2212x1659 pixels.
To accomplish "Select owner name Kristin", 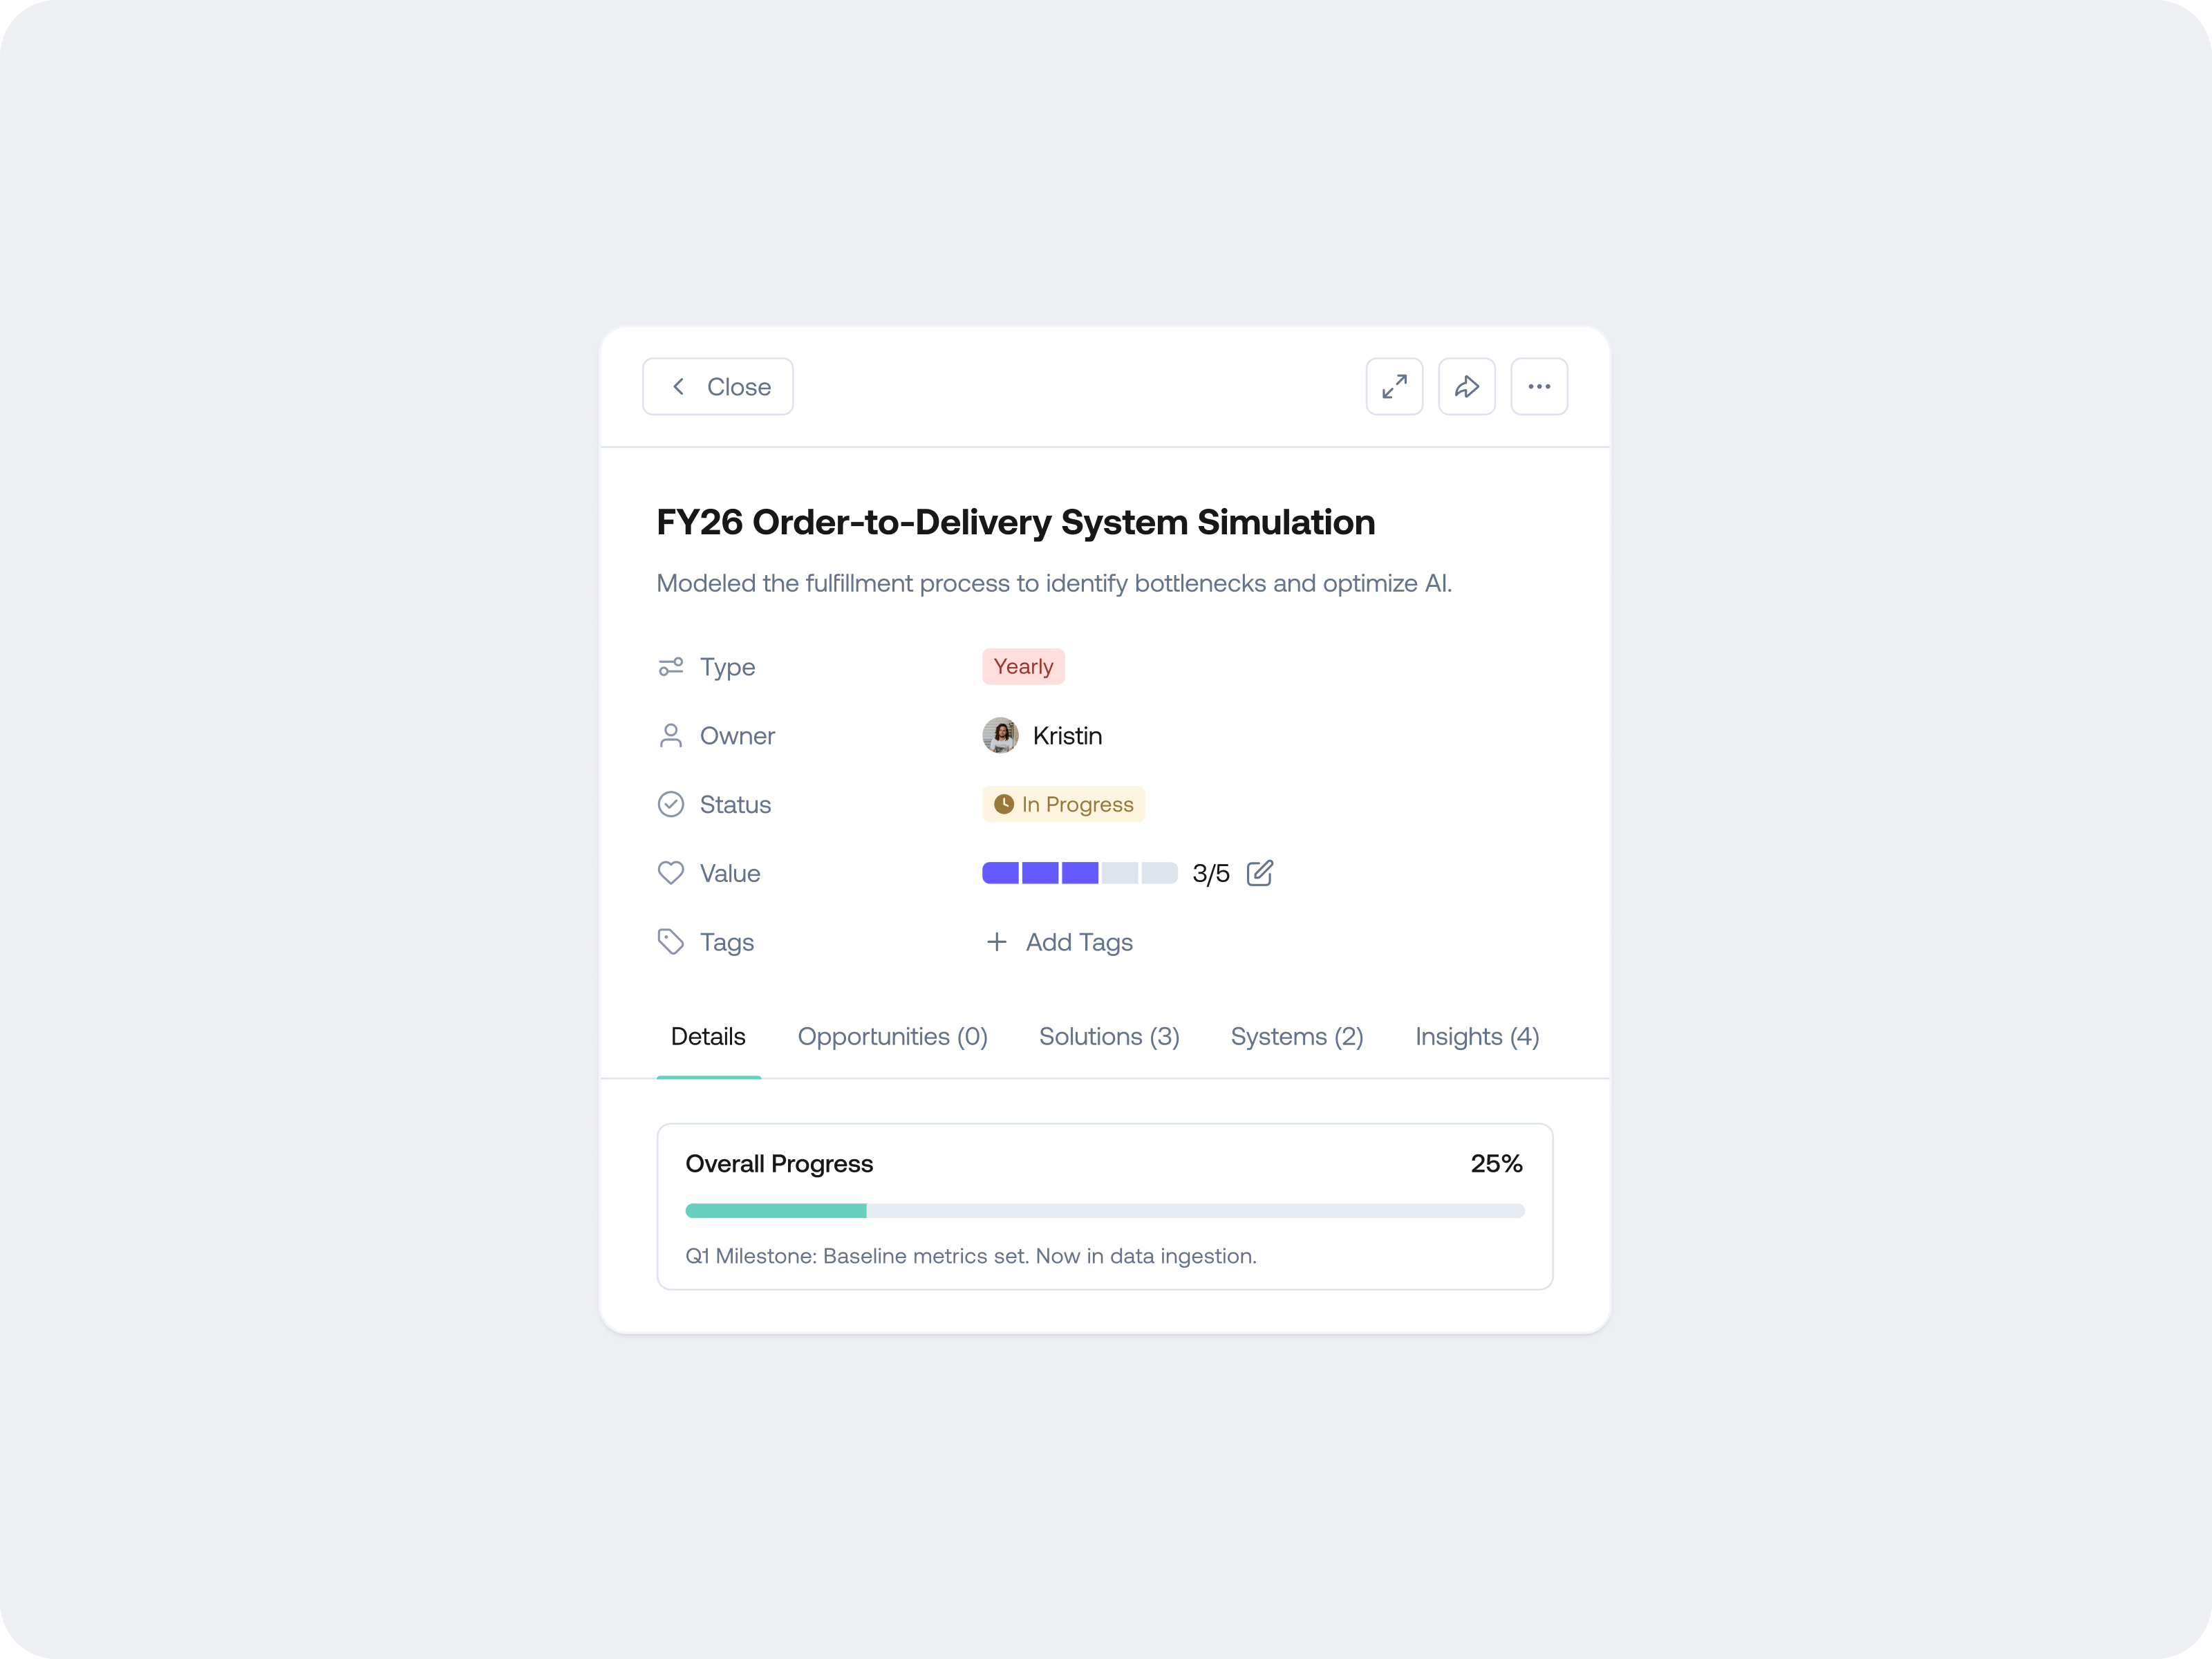I will (1067, 735).
